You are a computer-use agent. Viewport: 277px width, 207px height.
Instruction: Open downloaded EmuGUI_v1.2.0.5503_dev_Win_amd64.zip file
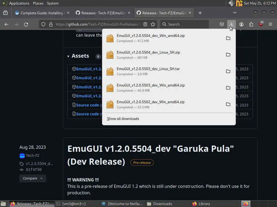[163, 88]
